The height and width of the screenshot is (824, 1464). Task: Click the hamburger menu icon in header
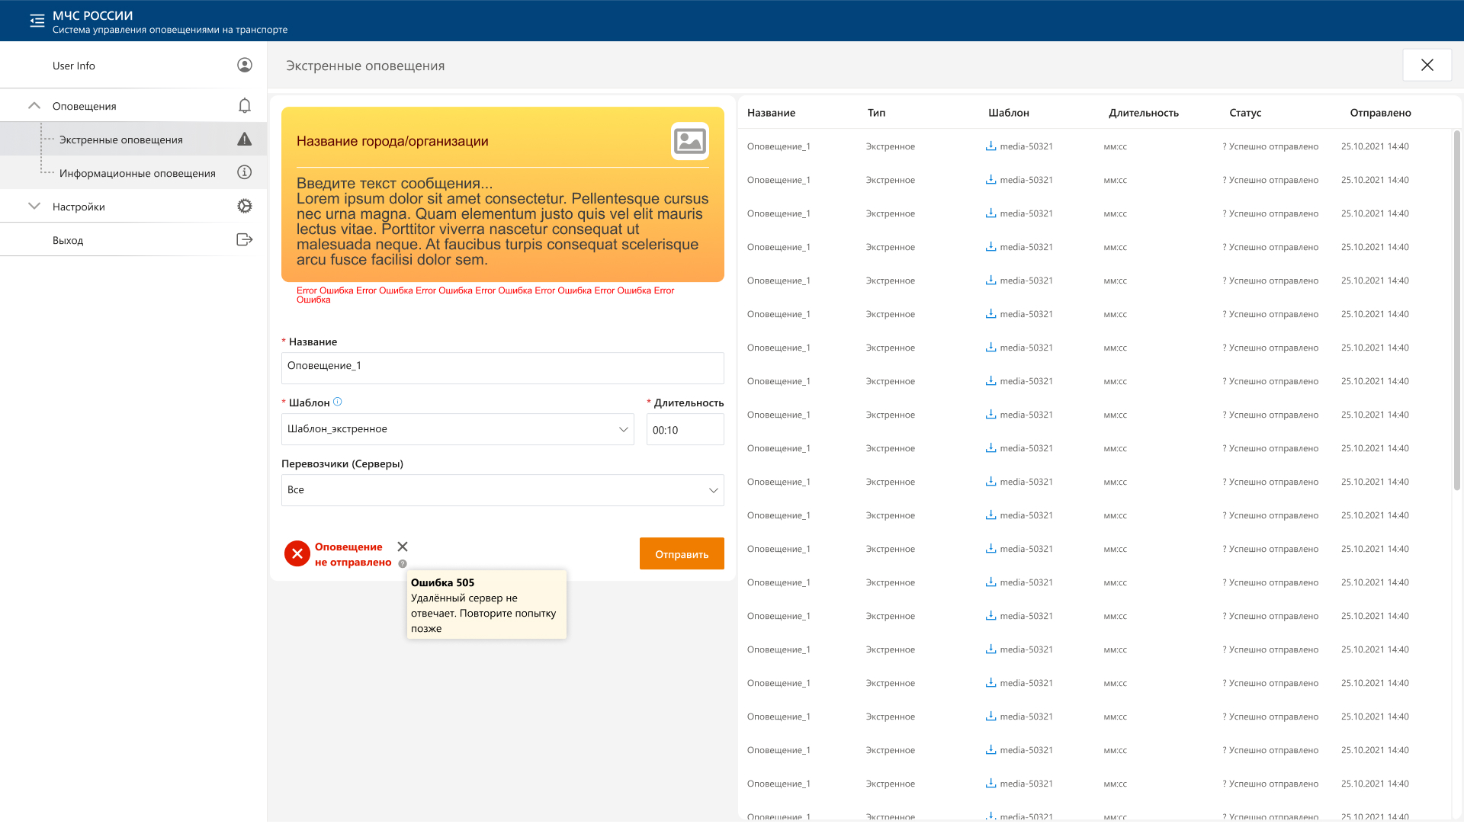point(37,21)
